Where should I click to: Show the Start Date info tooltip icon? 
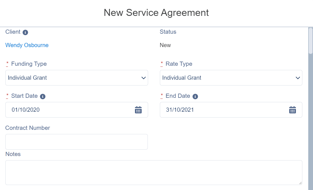[43, 96]
